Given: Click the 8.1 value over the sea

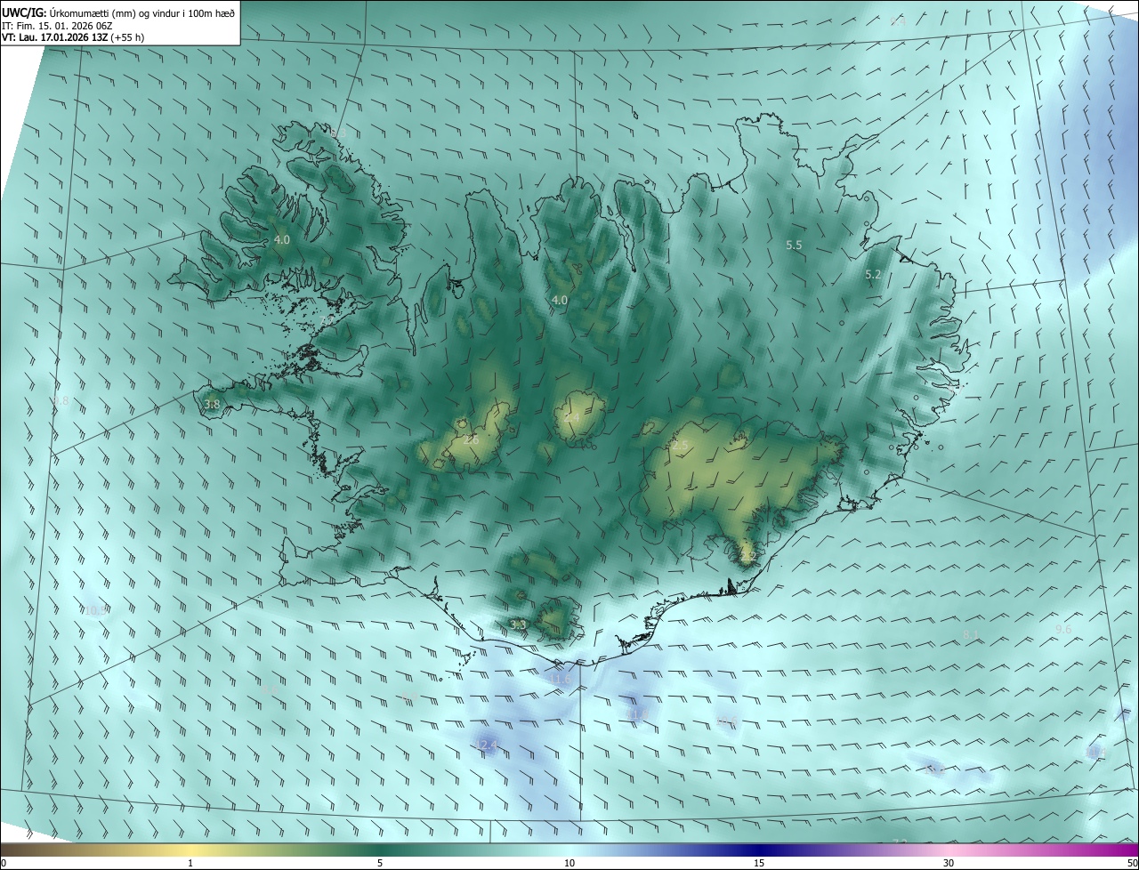Looking at the screenshot, I should click(x=971, y=634).
